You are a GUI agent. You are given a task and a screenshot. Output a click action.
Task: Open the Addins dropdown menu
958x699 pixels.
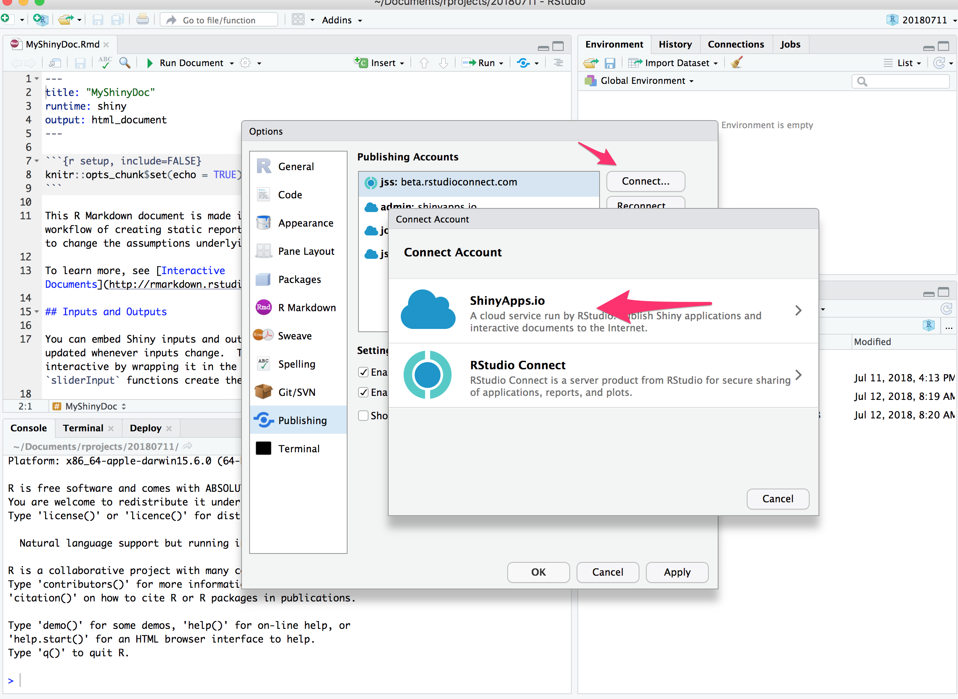(342, 20)
